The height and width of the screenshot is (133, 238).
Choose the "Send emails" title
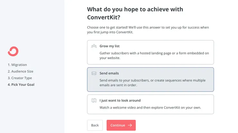tap(109, 73)
